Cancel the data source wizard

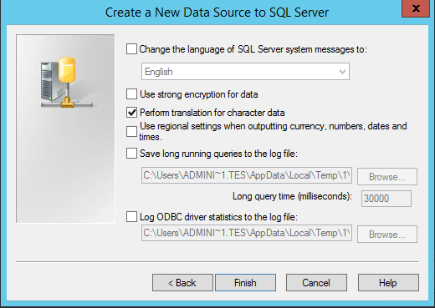pos(316,283)
